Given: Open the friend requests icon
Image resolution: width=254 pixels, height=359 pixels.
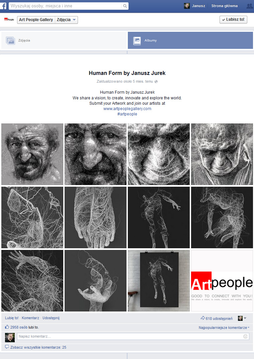Looking at the screenshot, I should pyautogui.click(x=249, y=6).
